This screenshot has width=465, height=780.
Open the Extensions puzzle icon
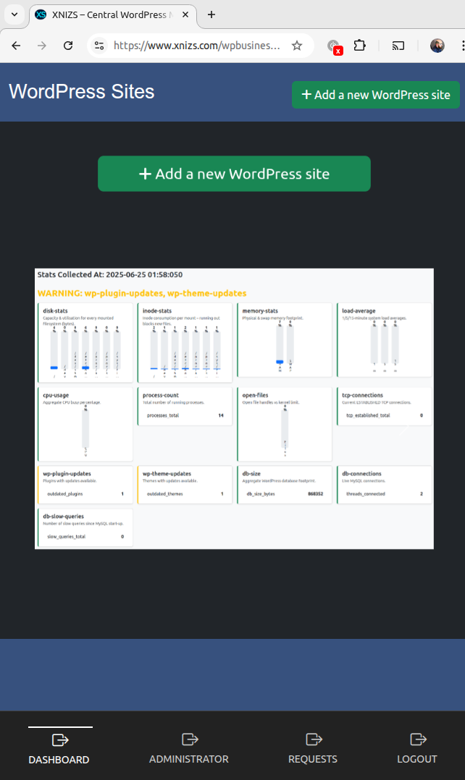coord(359,46)
